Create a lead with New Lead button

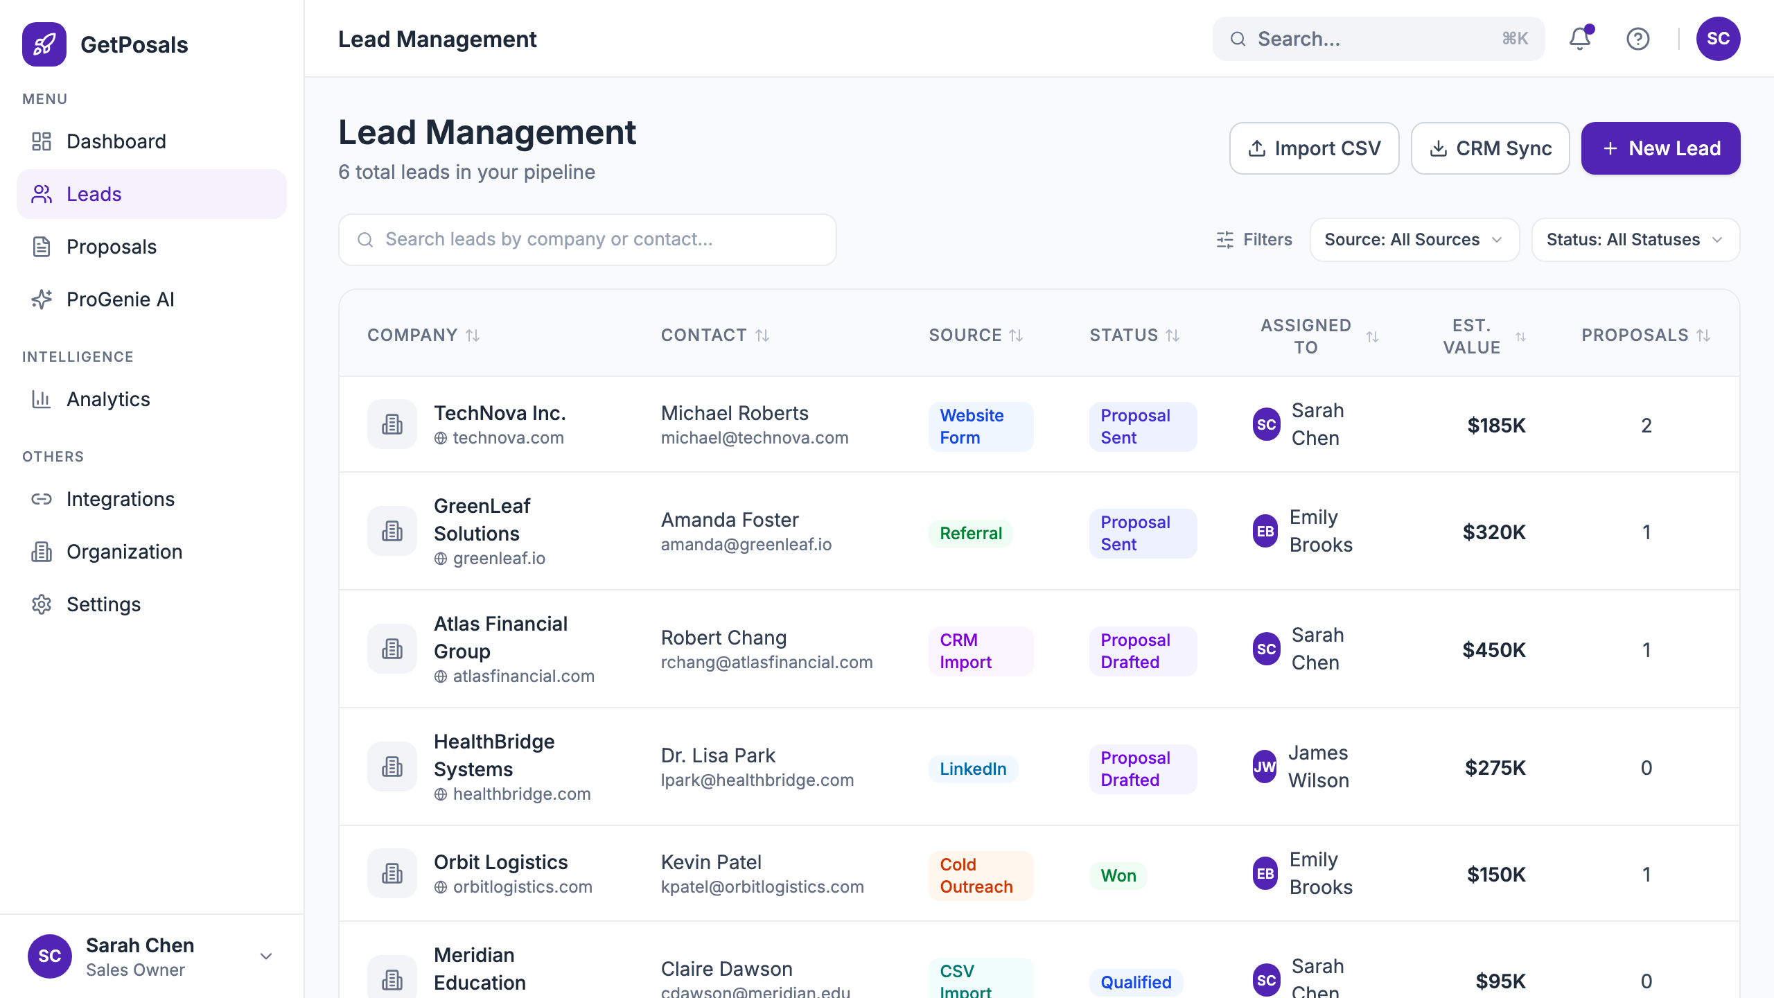click(1660, 148)
